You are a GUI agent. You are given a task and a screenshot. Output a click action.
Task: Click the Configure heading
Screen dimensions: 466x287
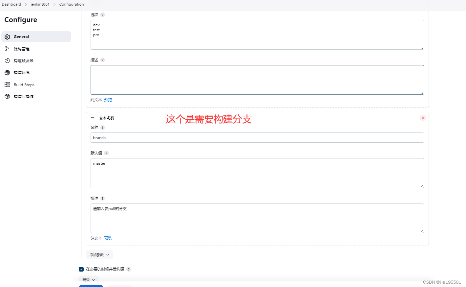(x=21, y=20)
